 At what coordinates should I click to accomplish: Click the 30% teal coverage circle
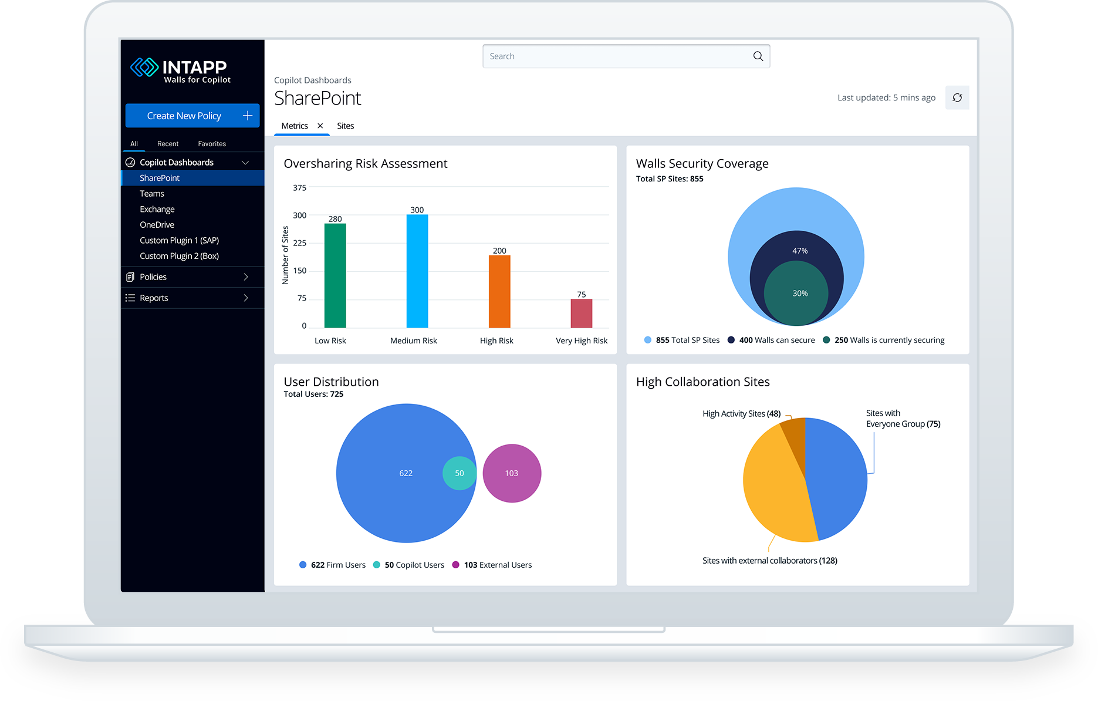(796, 294)
